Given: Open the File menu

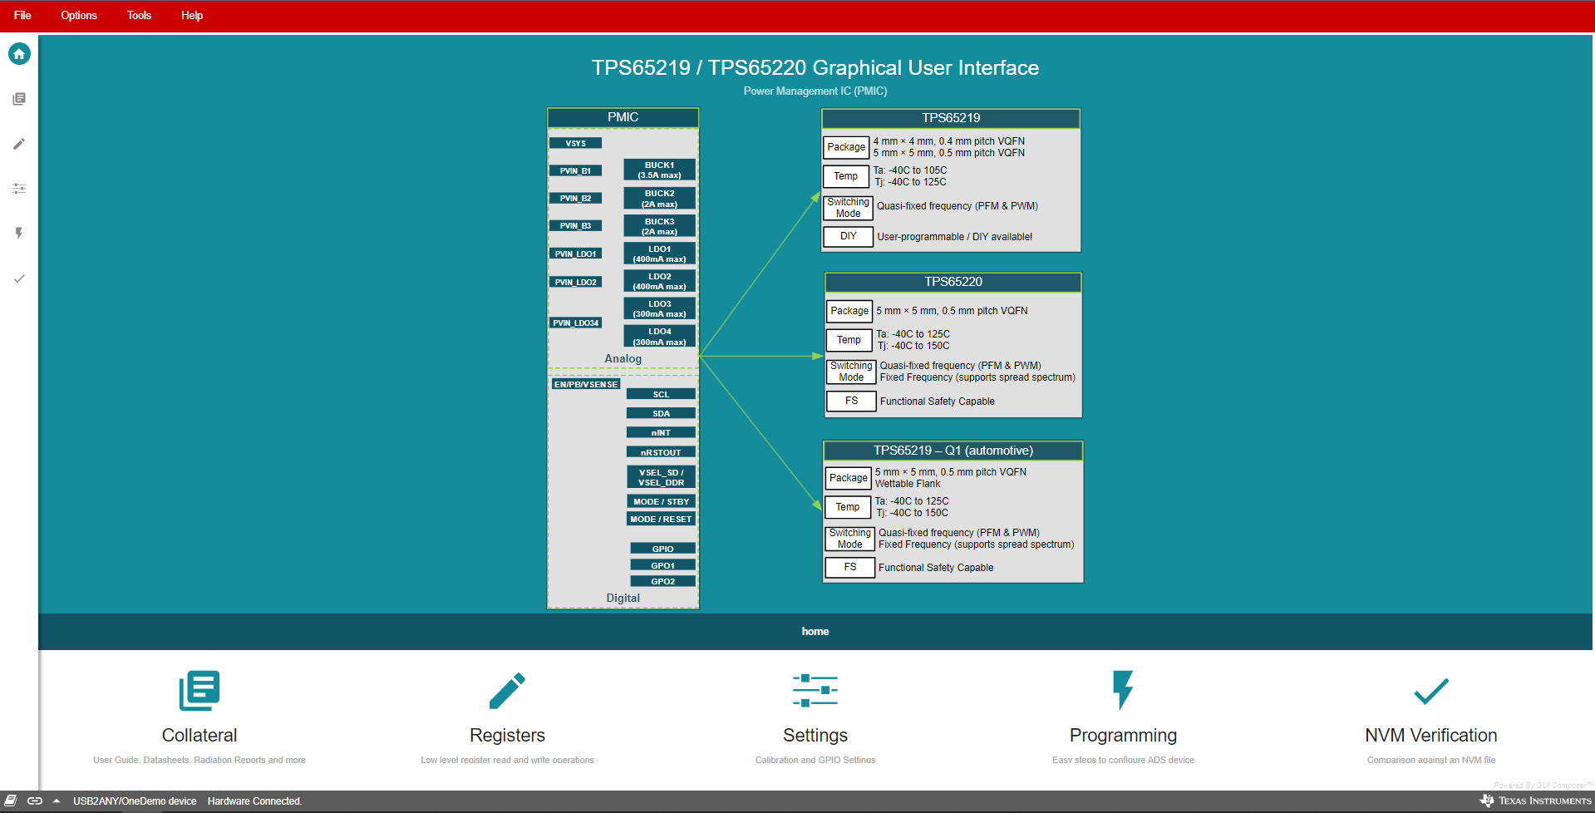Looking at the screenshot, I should coord(22,15).
